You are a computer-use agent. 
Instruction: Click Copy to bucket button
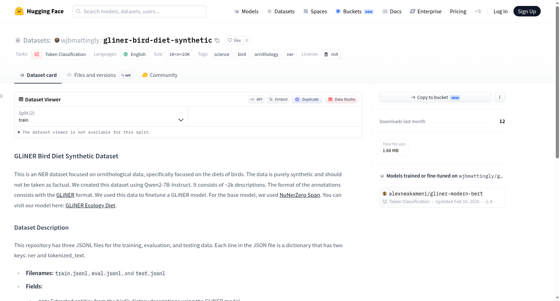(x=435, y=97)
